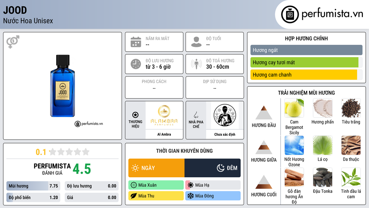
Task: Click the JOOD product title
Action: [x=15, y=10]
